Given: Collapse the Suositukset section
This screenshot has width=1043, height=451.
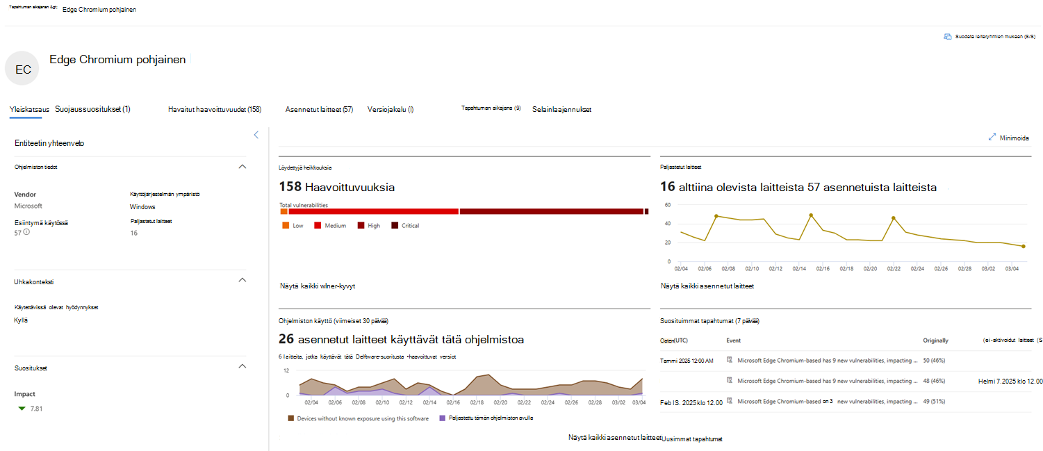Looking at the screenshot, I should click(x=243, y=366).
